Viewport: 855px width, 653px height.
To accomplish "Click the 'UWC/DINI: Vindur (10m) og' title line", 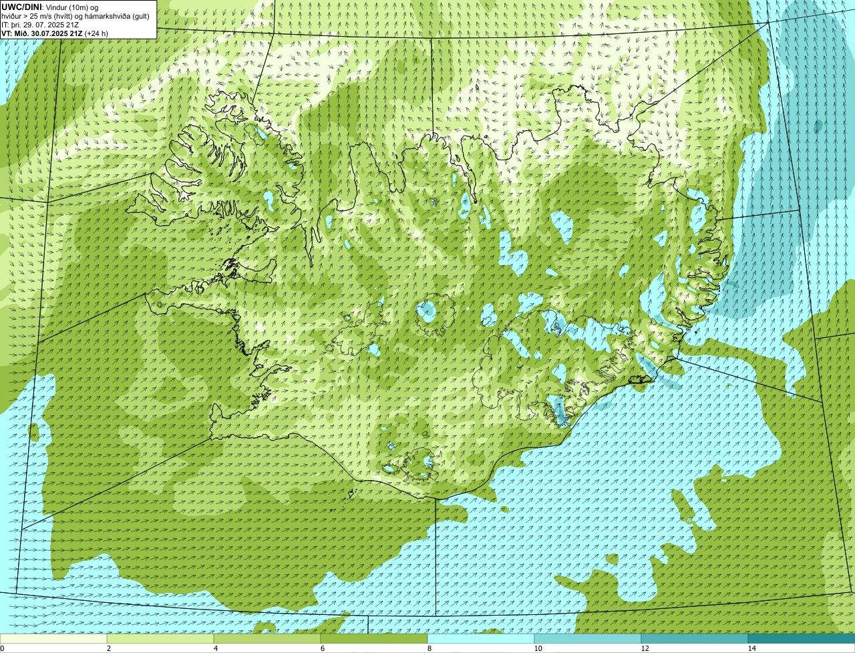I will [50, 7].
